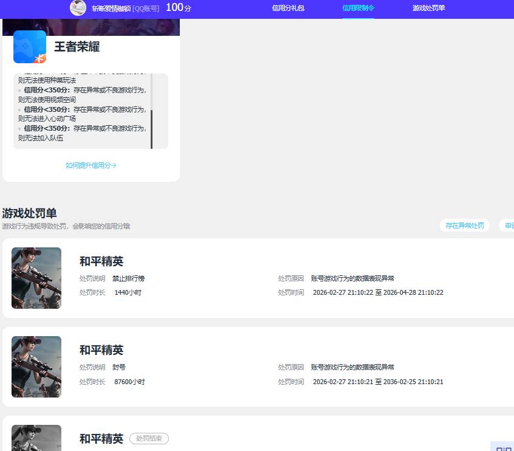
Task: Select the 1440小时 duration value
Action: tap(128, 292)
